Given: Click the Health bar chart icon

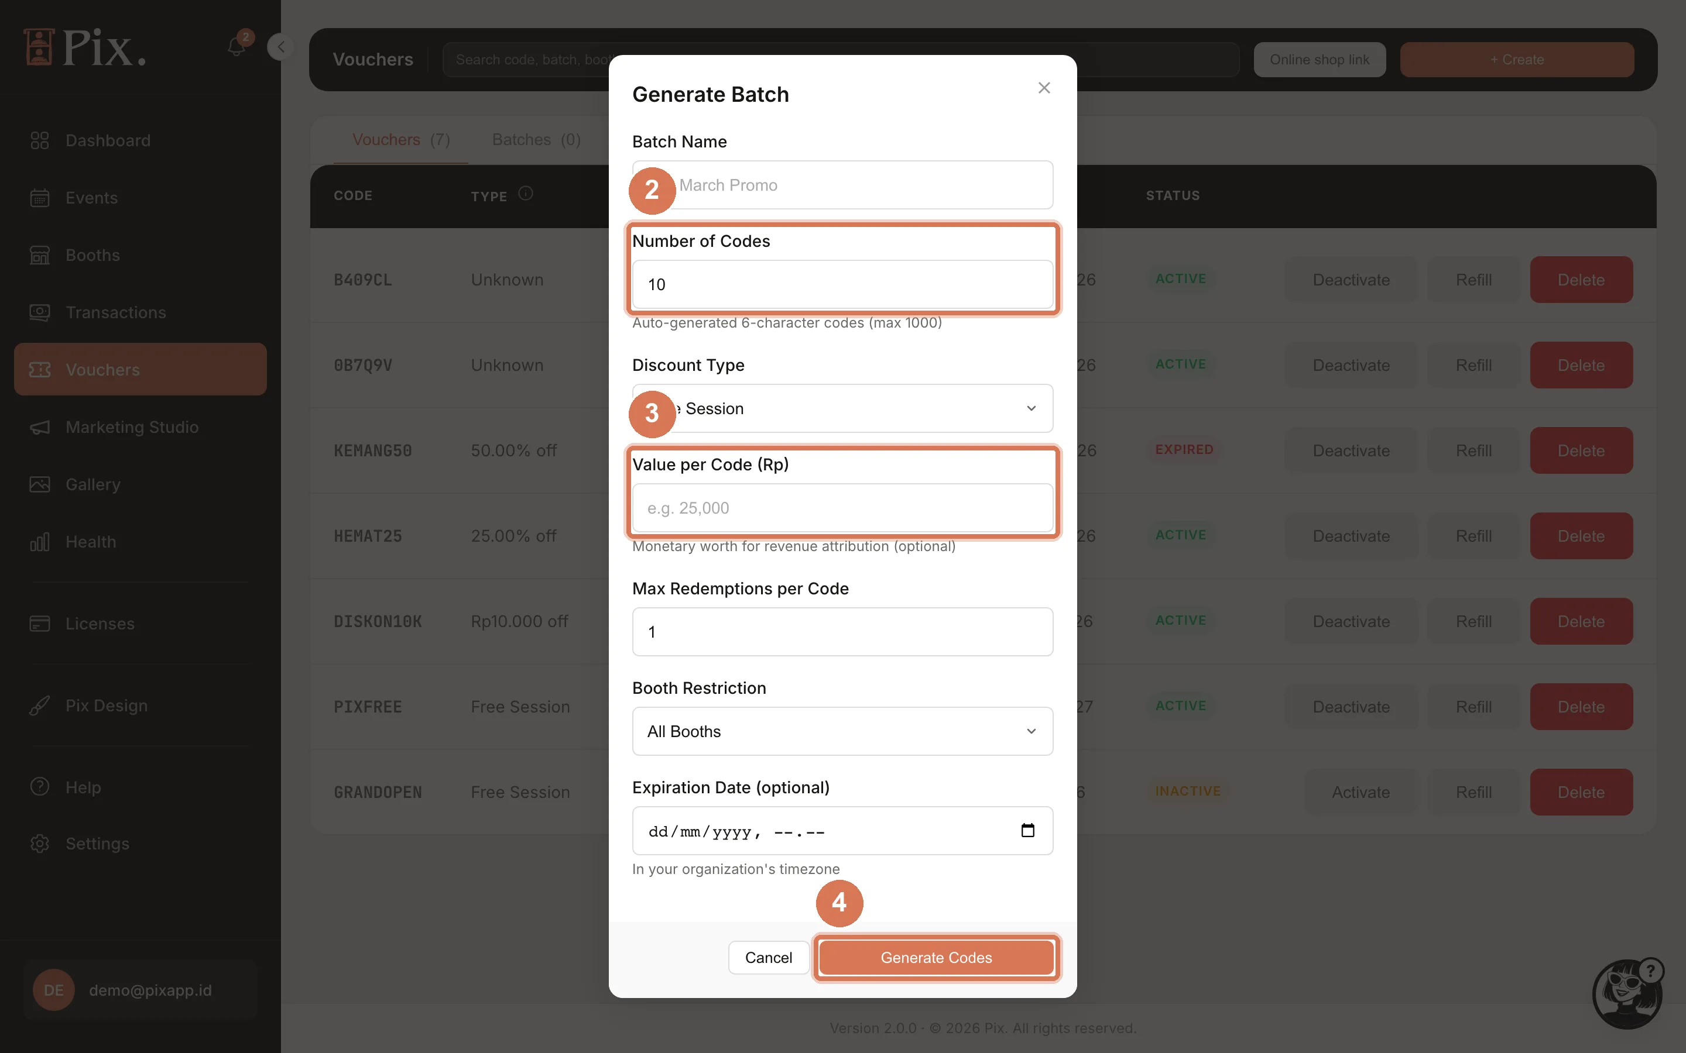Looking at the screenshot, I should [40, 542].
